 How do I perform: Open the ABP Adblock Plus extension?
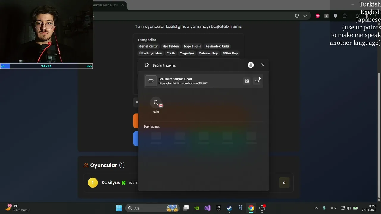coord(318,16)
